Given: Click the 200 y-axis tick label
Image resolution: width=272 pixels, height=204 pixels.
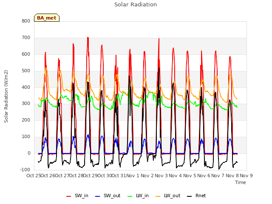Looking at the screenshot, I should [x=26, y=120].
